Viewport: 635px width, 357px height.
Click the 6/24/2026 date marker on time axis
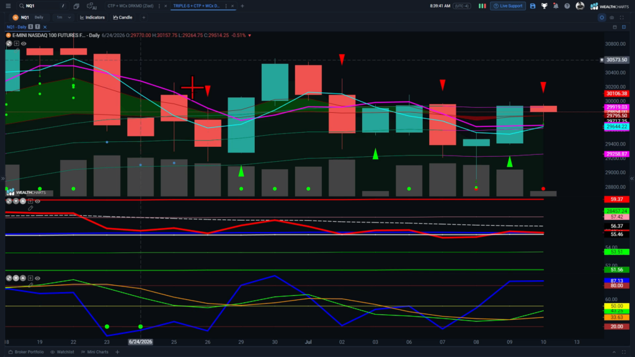(141, 342)
